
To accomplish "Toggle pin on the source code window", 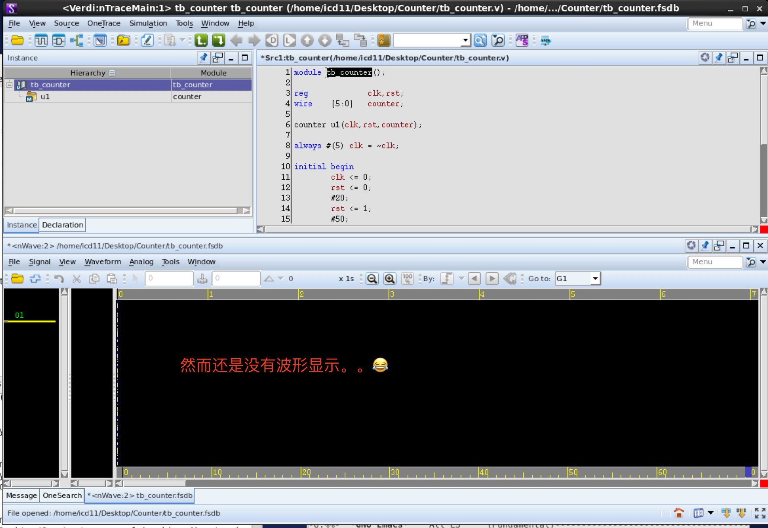I will pyautogui.click(x=719, y=57).
